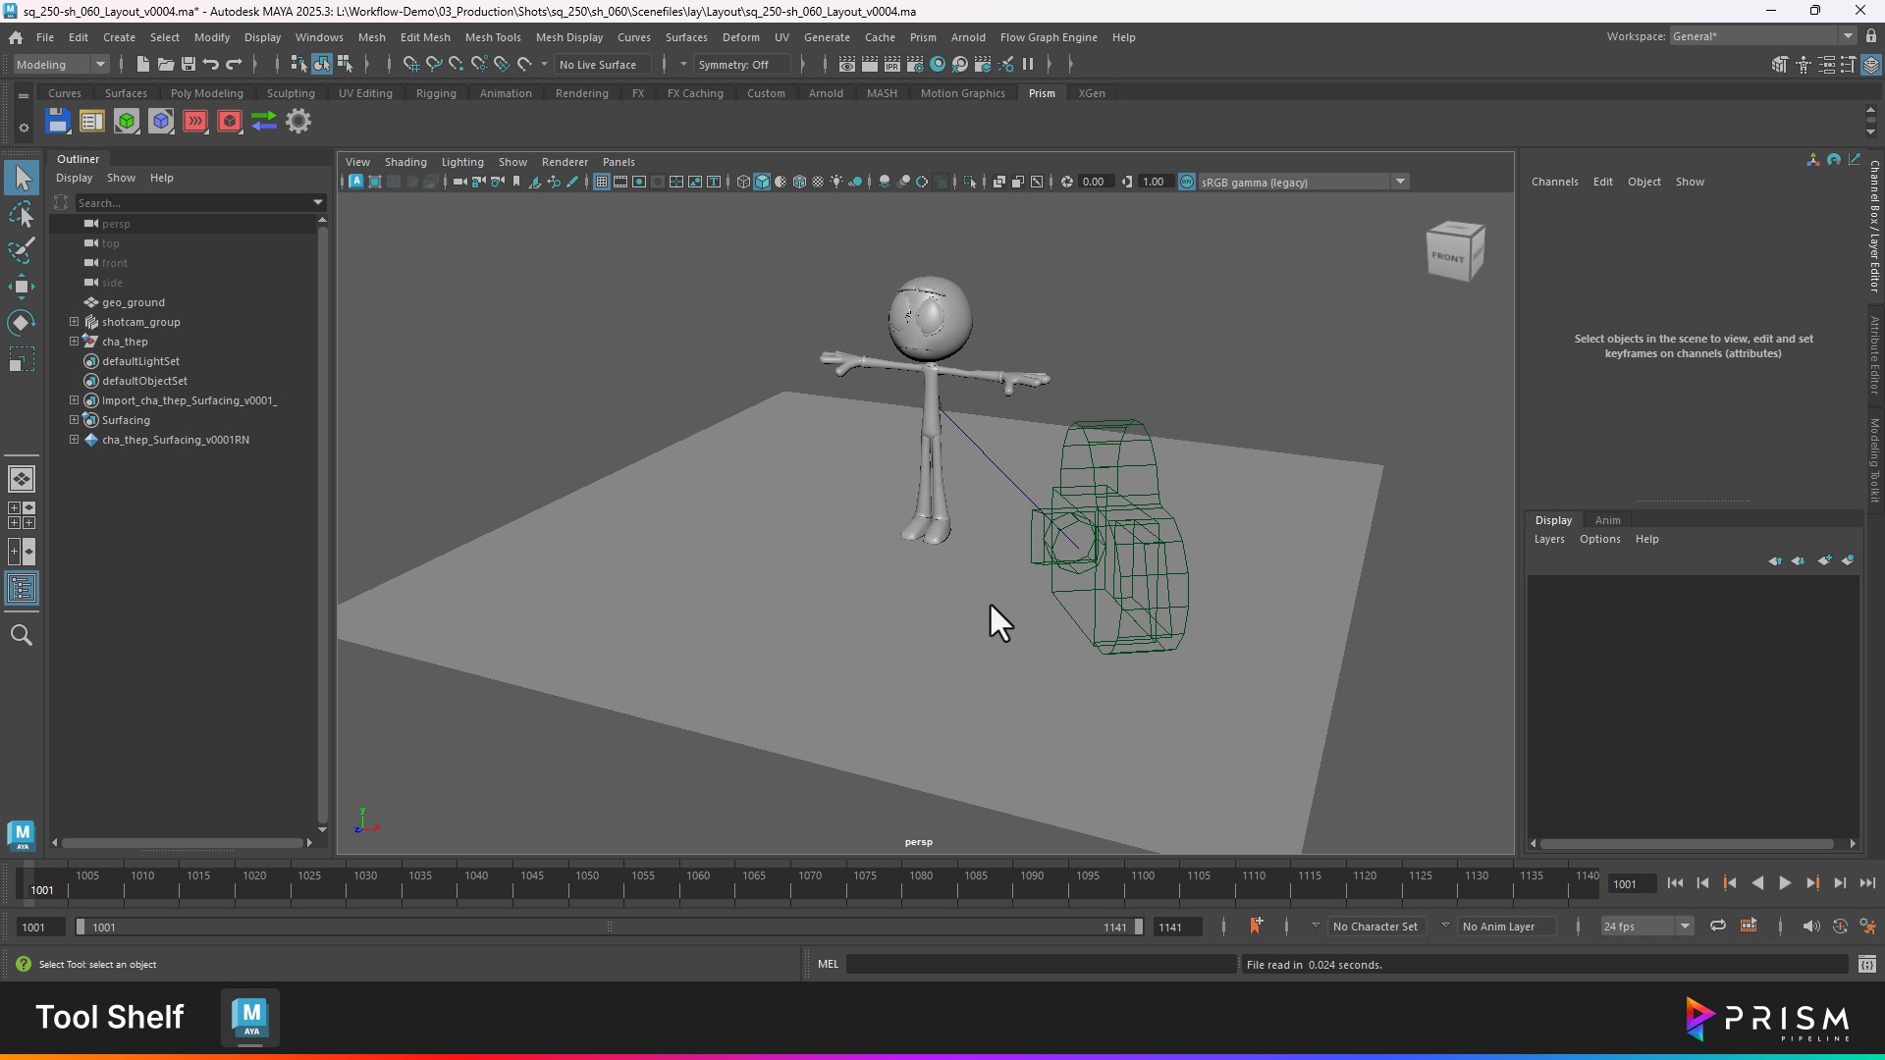
Task: Select geo_ground in the Outliner
Action: click(x=134, y=302)
